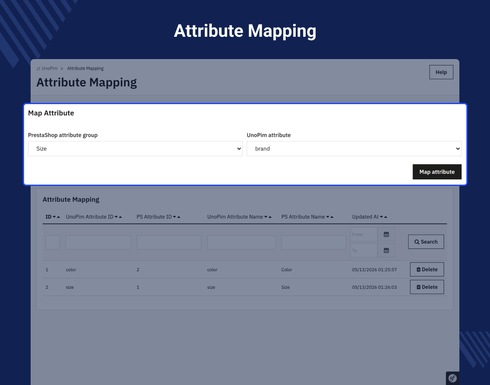Screen dimensions: 490x385
Task: Sort Updated At ascending arrow
Action: coord(385,217)
